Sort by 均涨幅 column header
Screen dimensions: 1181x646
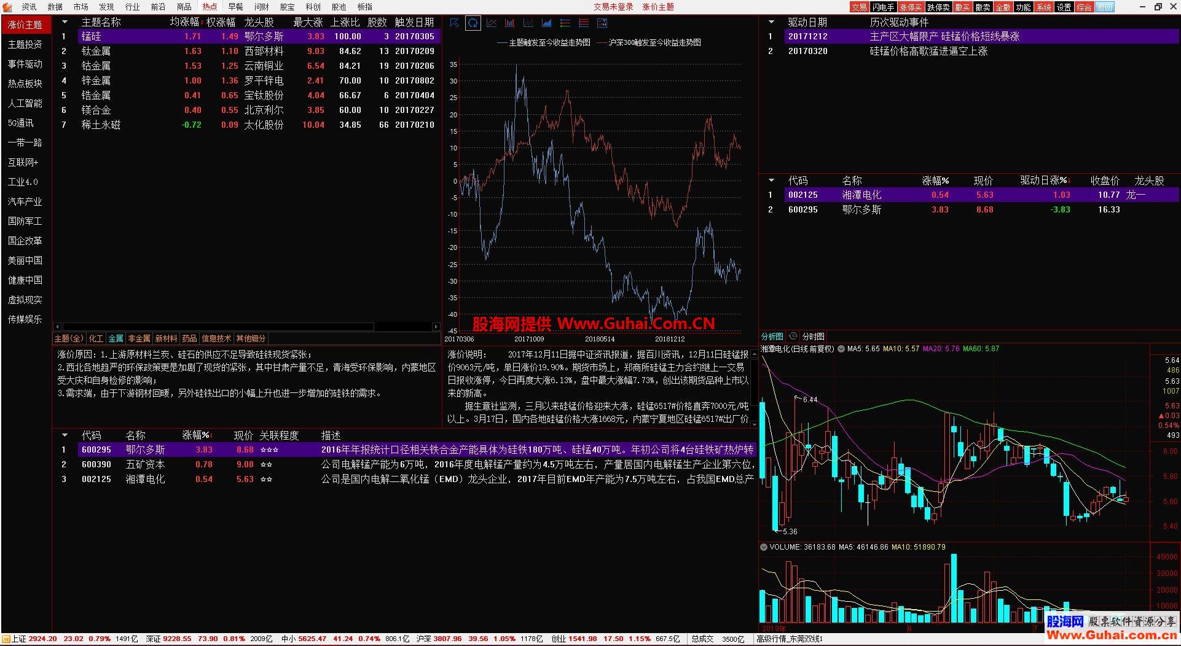pos(186,22)
